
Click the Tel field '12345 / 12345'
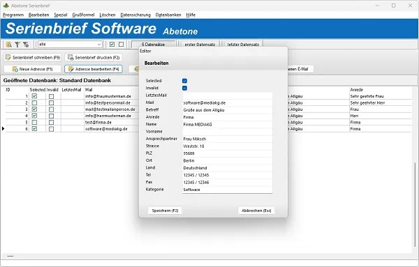click(x=228, y=175)
